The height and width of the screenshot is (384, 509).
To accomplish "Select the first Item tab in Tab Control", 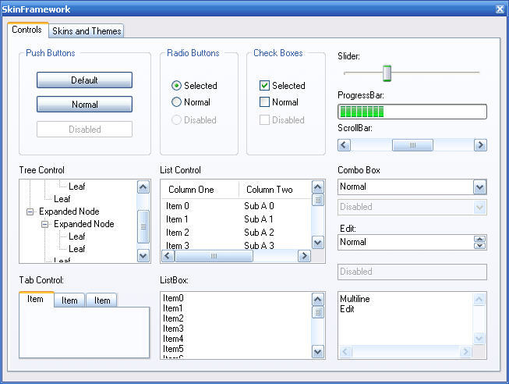I will coord(35,299).
